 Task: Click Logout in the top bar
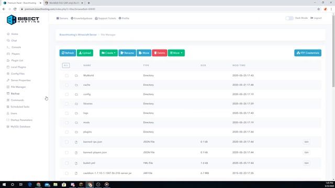(x=316, y=18)
